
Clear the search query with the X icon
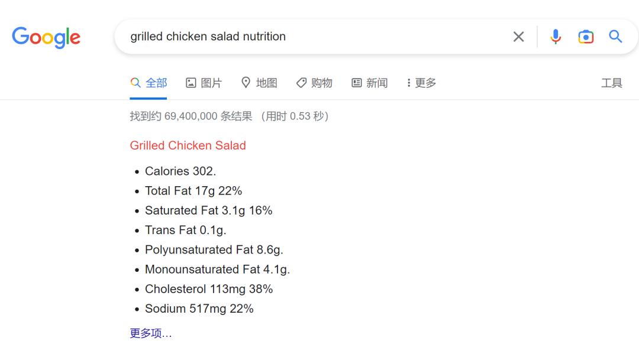tap(518, 36)
